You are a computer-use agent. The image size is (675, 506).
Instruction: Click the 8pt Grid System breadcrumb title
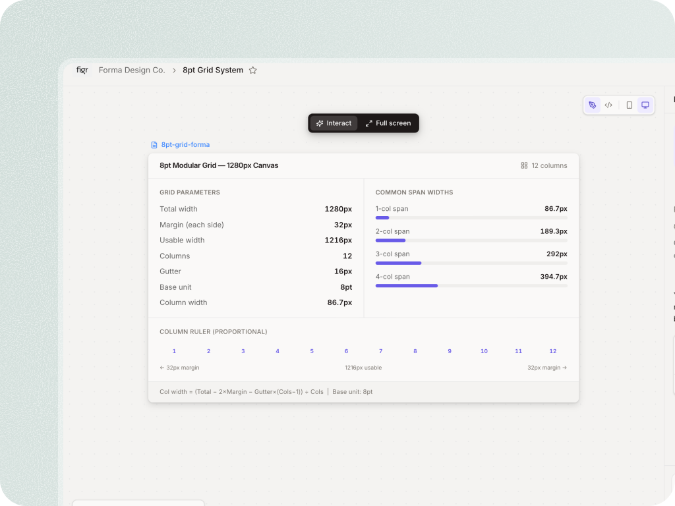pos(213,70)
